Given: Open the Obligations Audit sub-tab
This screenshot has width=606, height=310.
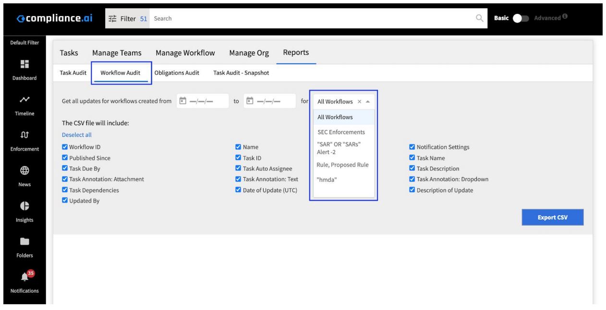Looking at the screenshot, I should point(177,73).
